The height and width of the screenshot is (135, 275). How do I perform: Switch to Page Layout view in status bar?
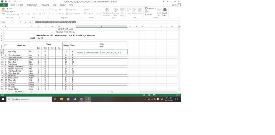pyautogui.click(x=149, y=95)
